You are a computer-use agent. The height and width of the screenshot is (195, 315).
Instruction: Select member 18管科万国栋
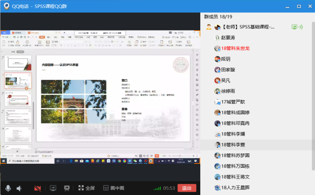point(235,166)
